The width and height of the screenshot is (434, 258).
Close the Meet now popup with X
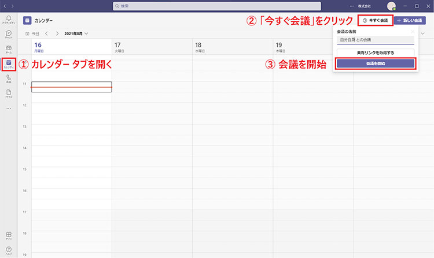(413, 32)
